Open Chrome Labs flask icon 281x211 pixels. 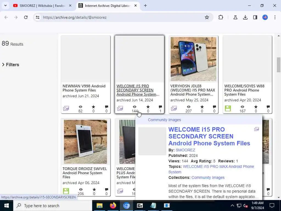point(235,17)
